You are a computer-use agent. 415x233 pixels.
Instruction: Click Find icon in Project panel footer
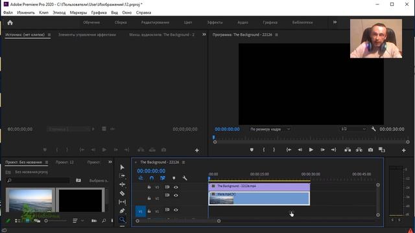pyautogui.click(x=104, y=221)
